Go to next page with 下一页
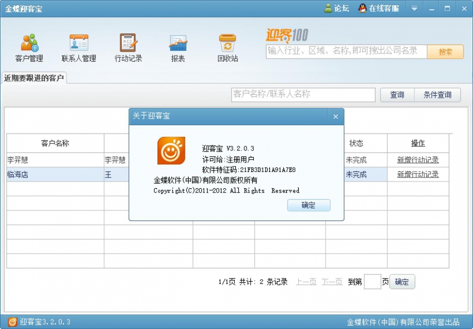Screen dimensions: 473x329 click(x=331, y=282)
